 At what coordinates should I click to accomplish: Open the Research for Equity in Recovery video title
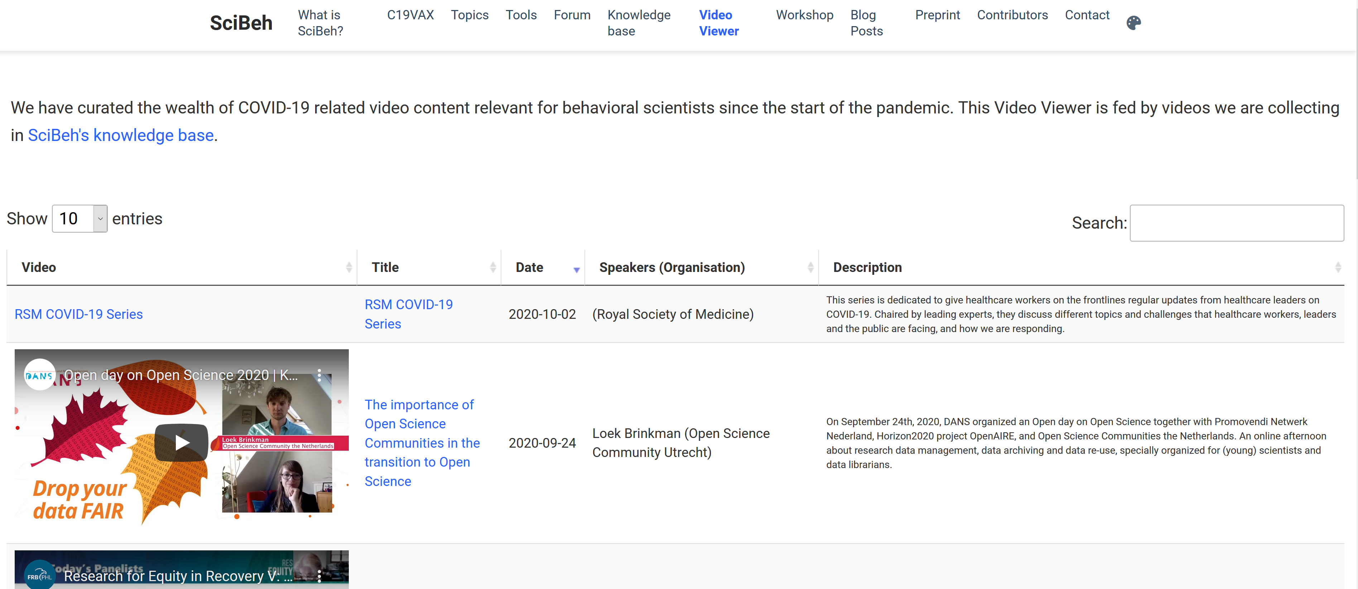click(x=178, y=576)
